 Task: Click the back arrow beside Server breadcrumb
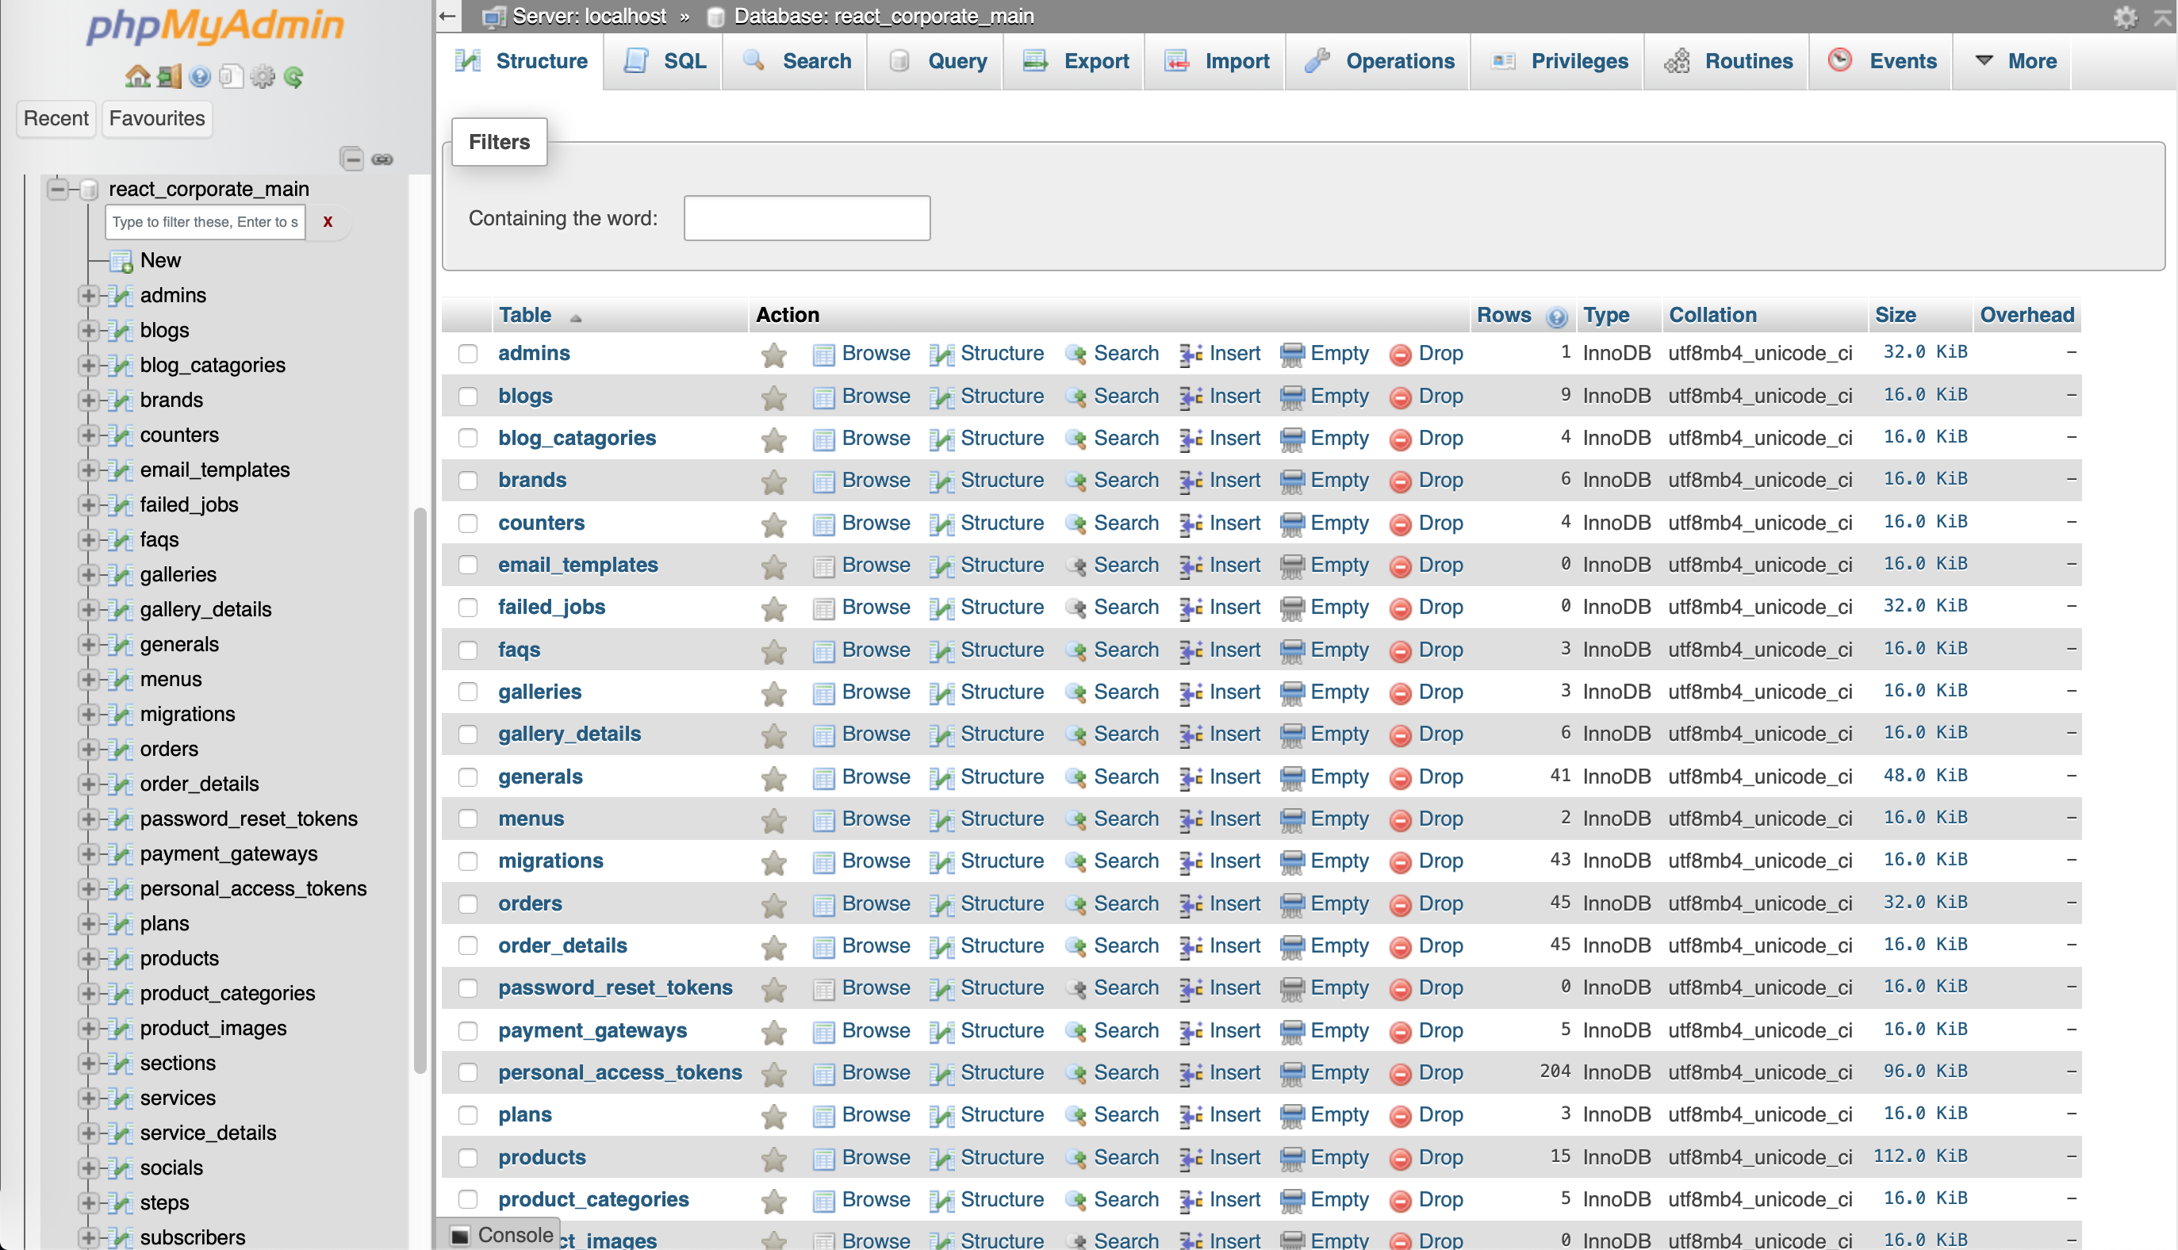(x=447, y=15)
